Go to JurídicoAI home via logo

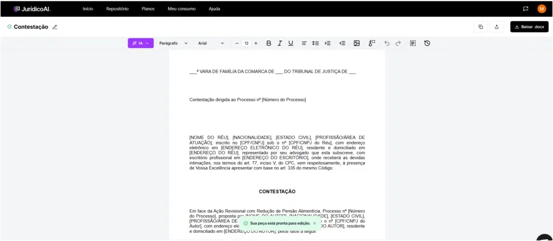tap(32, 9)
